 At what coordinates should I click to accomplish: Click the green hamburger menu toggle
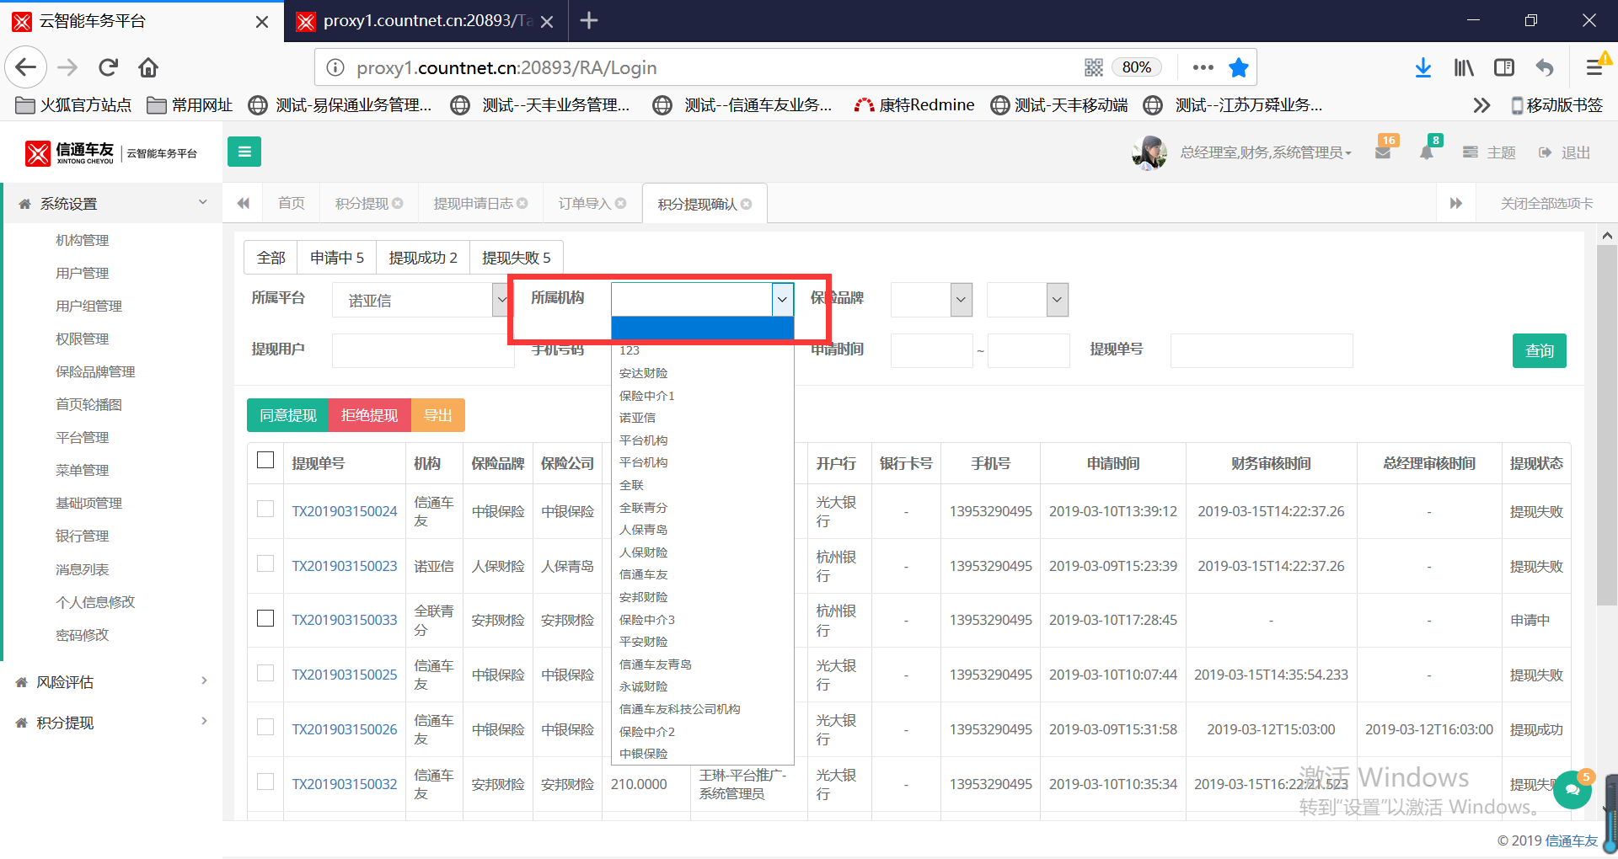pyautogui.click(x=244, y=152)
